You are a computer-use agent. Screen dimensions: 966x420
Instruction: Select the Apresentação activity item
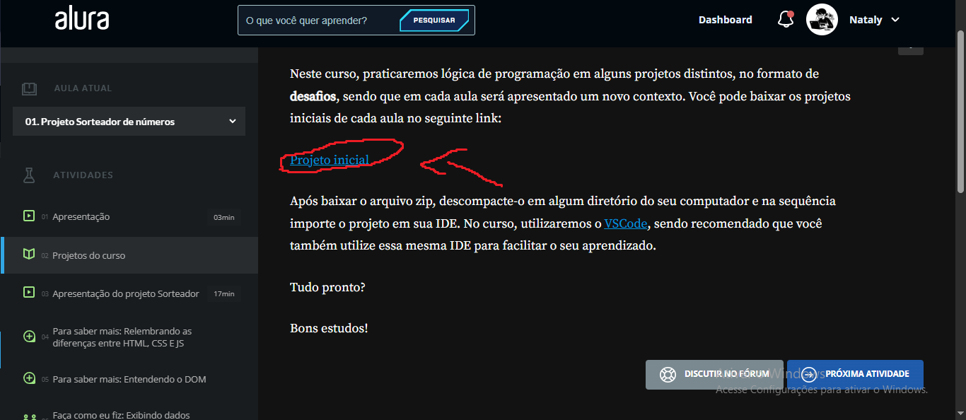coord(129,216)
